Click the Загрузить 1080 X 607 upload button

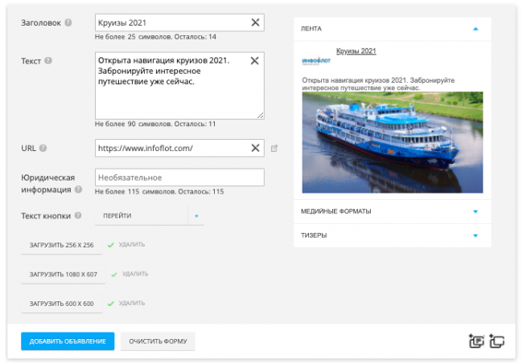click(x=63, y=274)
